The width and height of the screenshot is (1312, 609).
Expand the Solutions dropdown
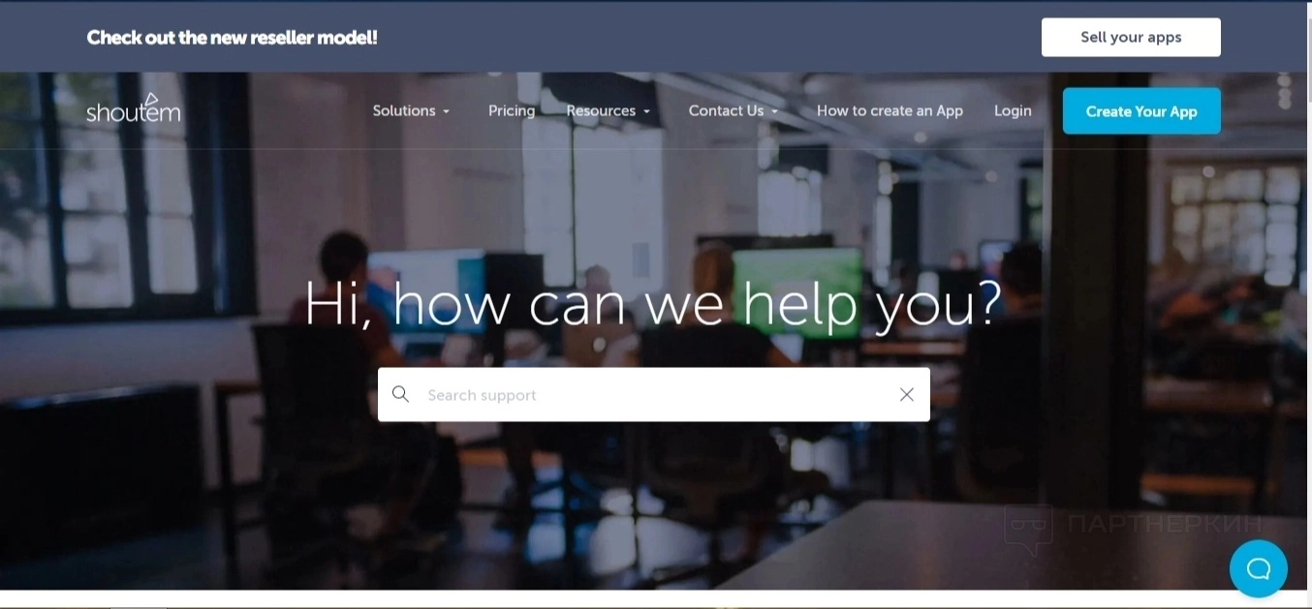click(411, 110)
